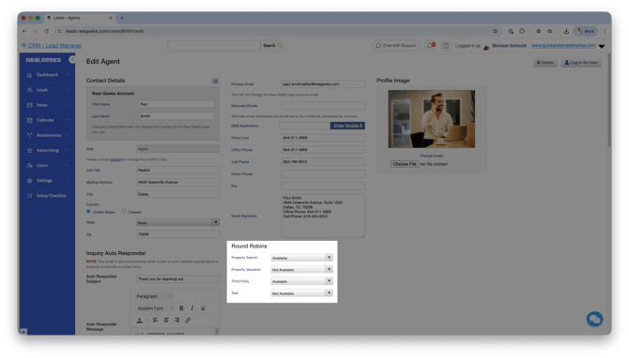The width and height of the screenshot is (629, 358).
Task: Open a new browser tab
Action: 122,18
